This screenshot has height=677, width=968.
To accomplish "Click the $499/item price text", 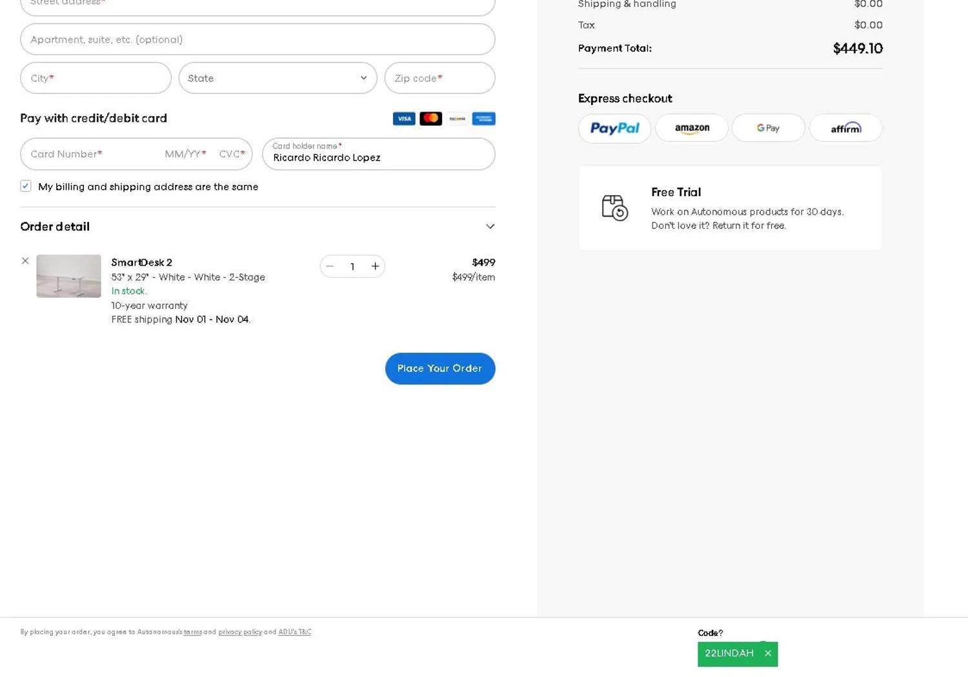I will pos(474,277).
